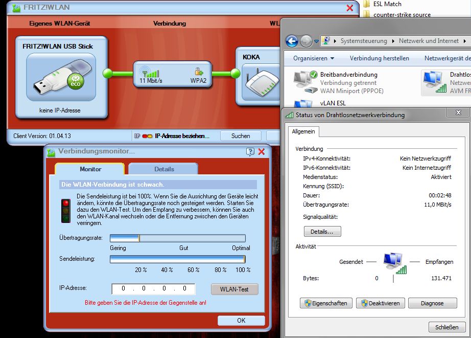Select the Breitbandverbindung connection icon
The width and height of the screenshot is (471, 338).
pos(305,82)
